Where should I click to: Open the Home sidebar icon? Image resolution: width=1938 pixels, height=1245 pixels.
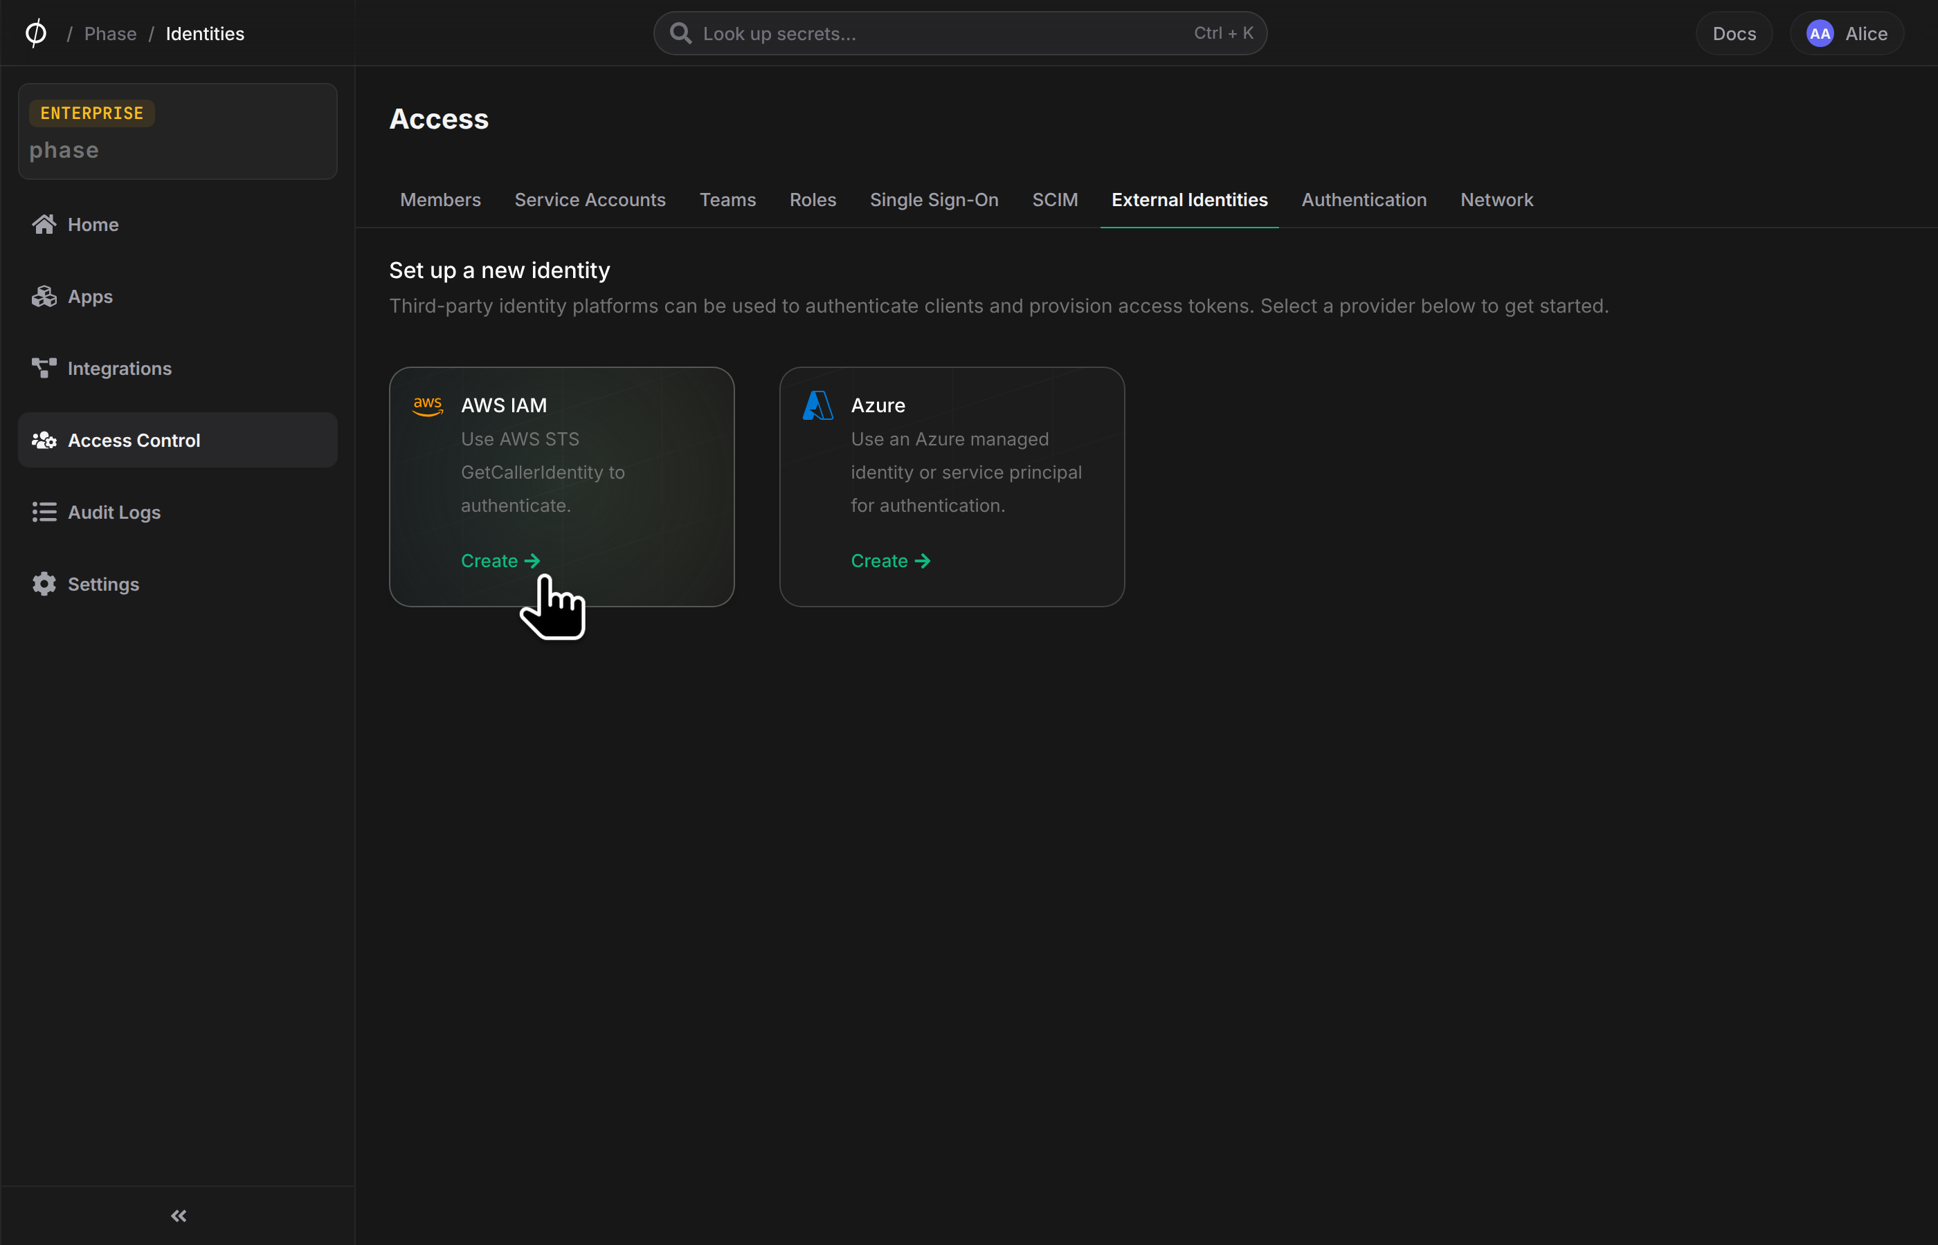click(x=44, y=224)
